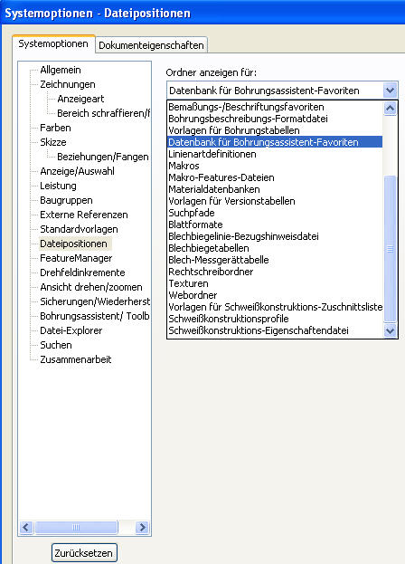Select Zusammenarbeit in the tree
The width and height of the screenshot is (405, 564).
pos(76,359)
